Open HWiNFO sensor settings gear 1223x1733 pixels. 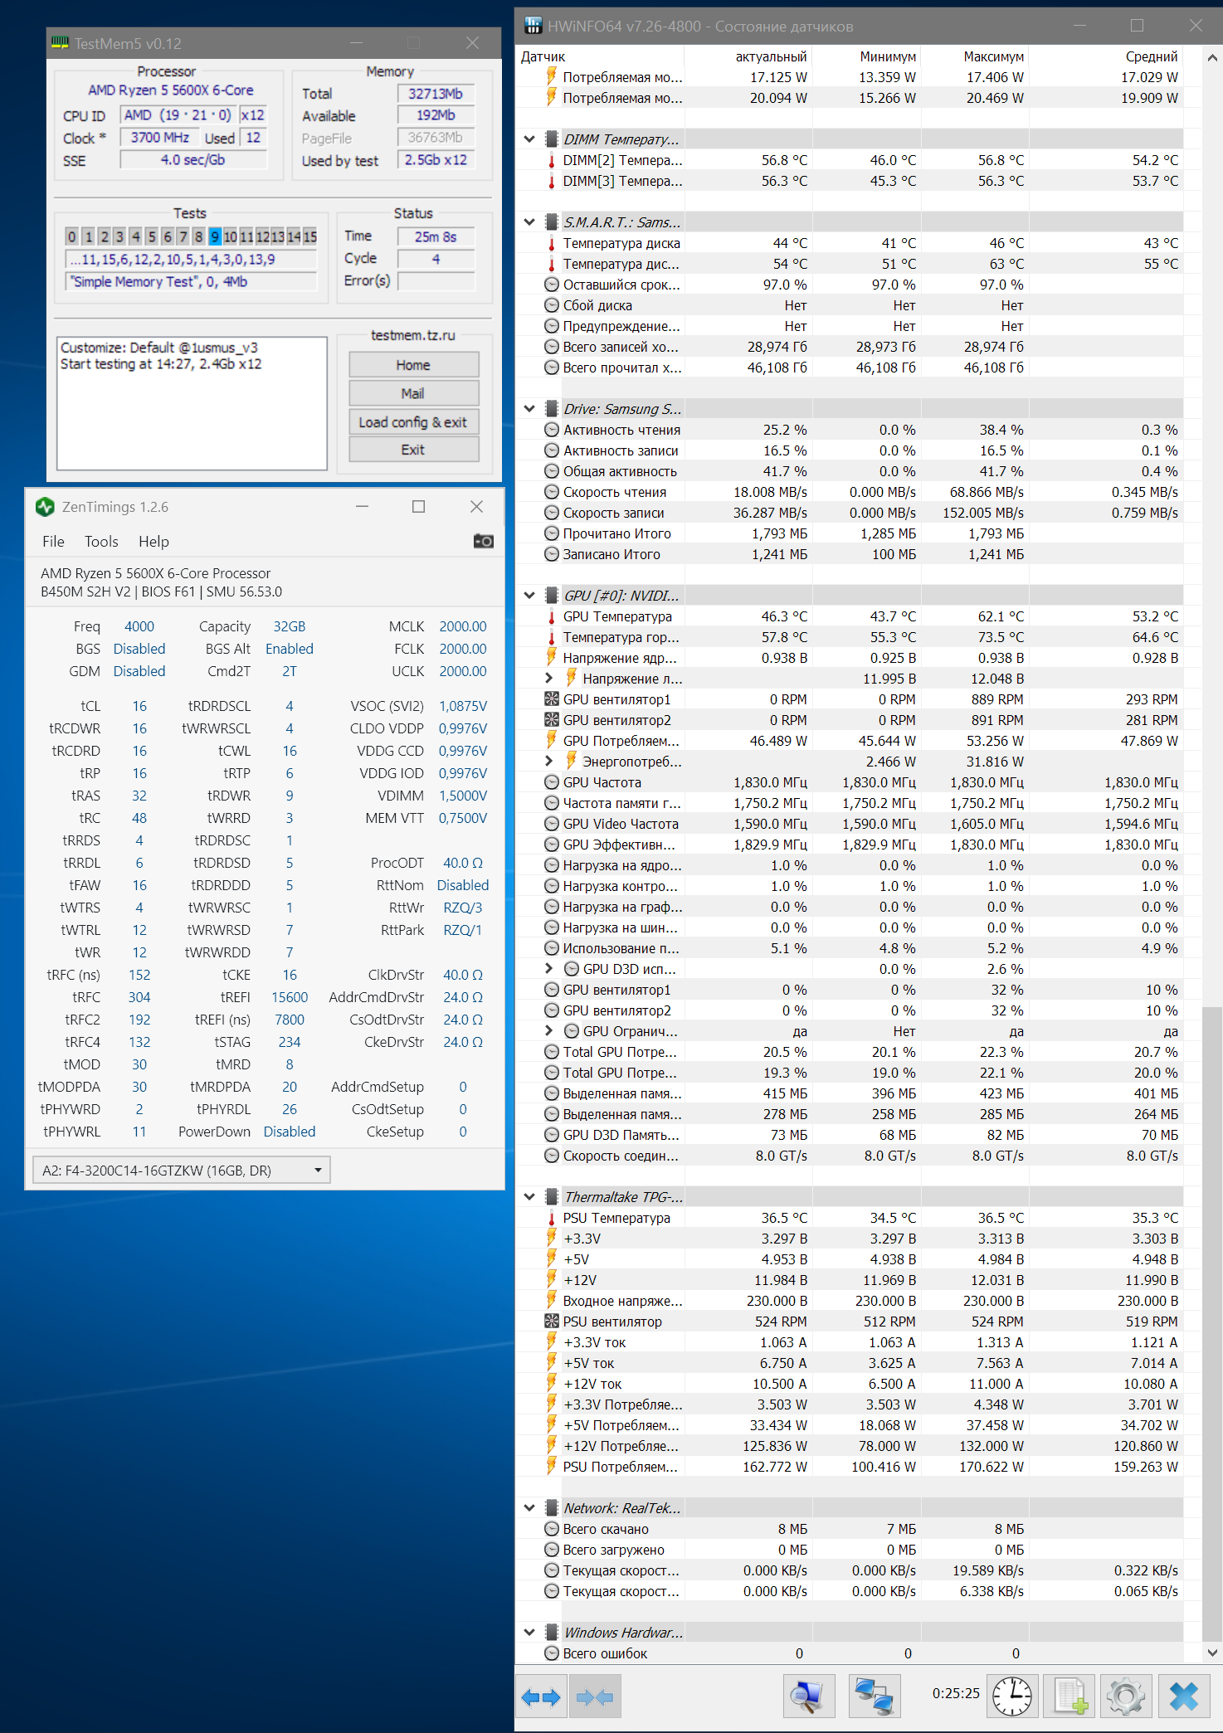(x=1125, y=1696)
